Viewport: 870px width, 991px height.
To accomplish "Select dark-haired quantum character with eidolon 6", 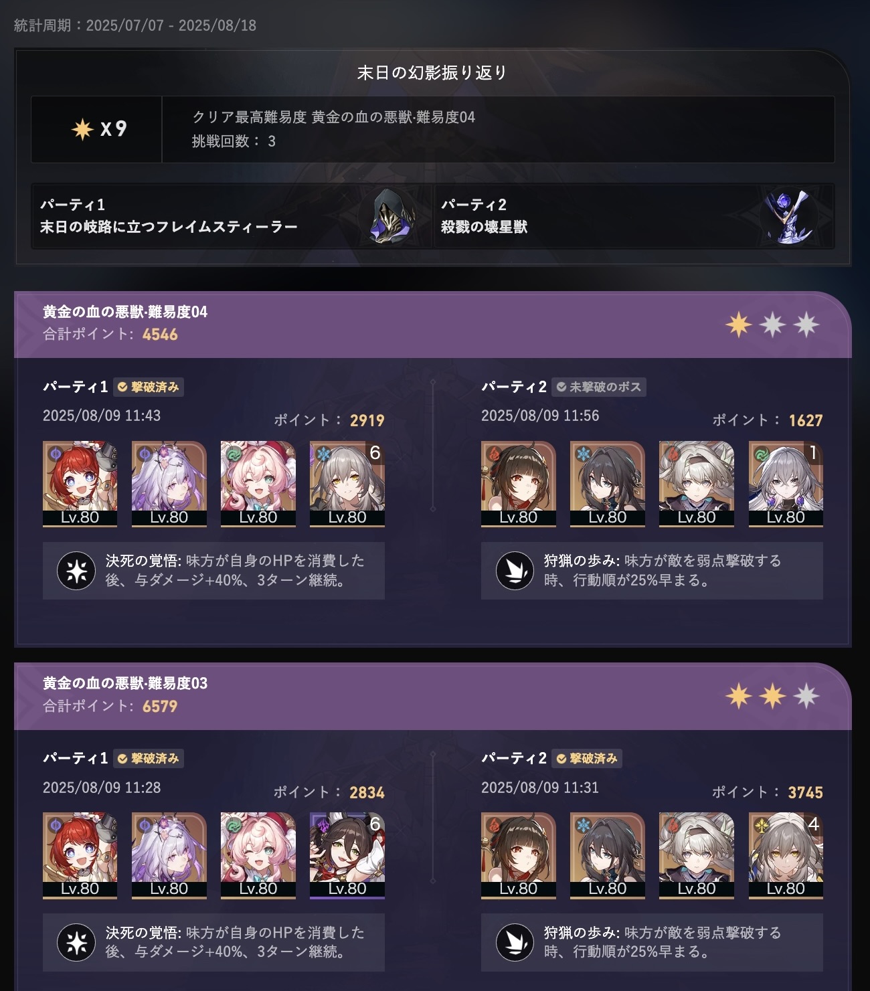I will pyautogui.click(x=347, y=855).
